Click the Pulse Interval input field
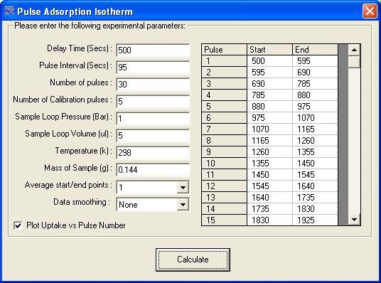The width and height of the screenshot is (381, 283). click(x=153, y=67)
